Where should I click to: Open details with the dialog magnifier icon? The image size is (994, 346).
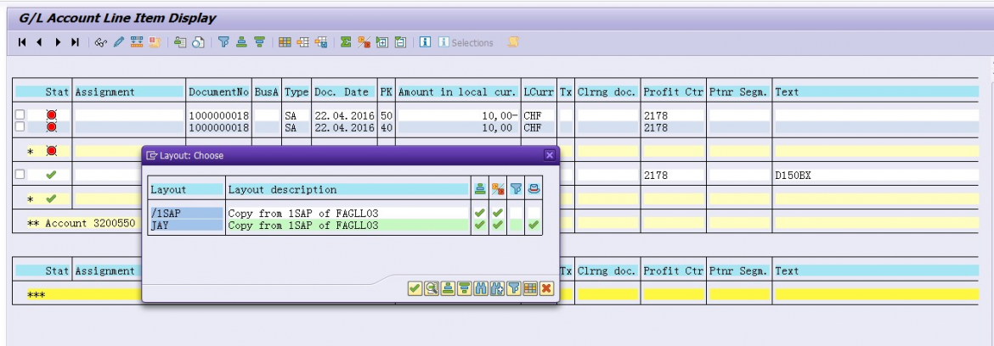click(x=431, y=288)
